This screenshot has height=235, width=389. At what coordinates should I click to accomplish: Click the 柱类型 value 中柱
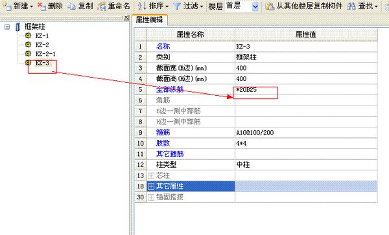tap(306, 164)
